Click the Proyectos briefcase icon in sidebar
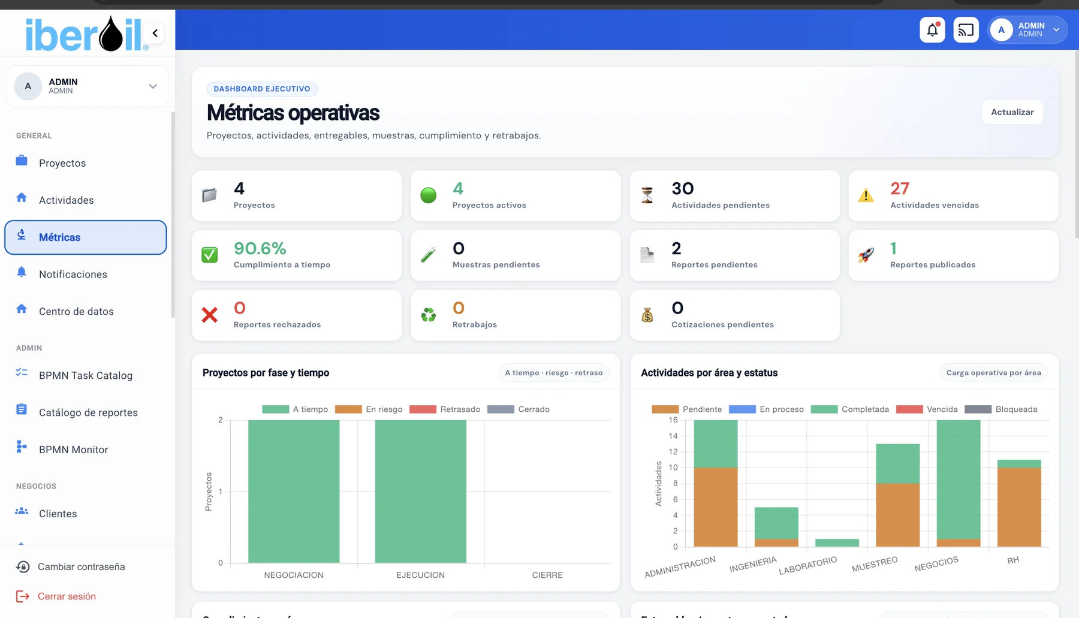This screenshot has width=1079, height=618. click(22, 161)
